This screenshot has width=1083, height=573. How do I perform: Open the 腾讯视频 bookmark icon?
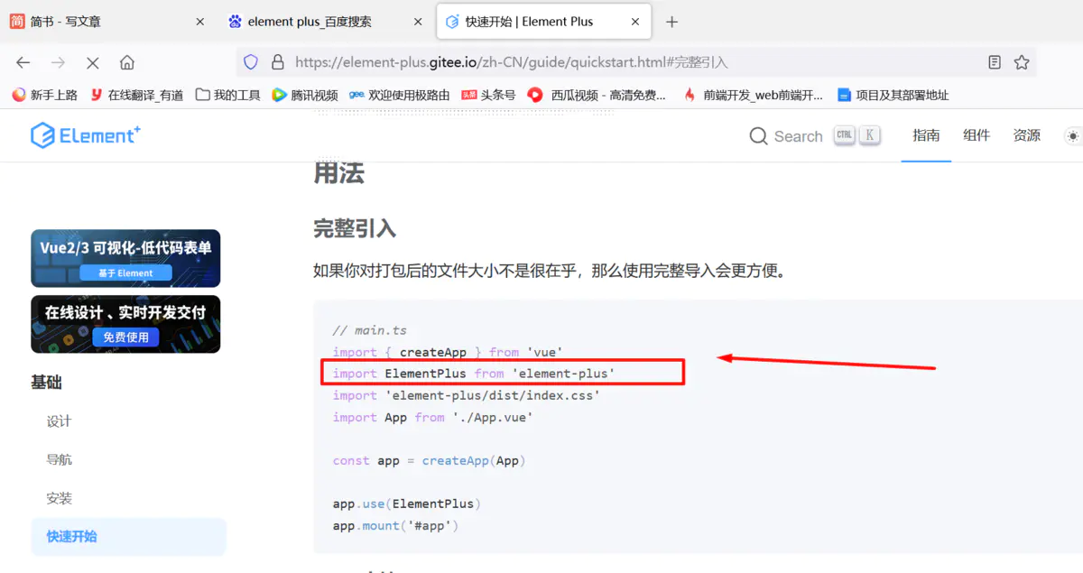[x=281, y=94]
